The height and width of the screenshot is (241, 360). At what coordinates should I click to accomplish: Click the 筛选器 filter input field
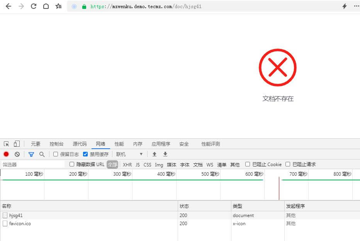(x=33, y=165)
